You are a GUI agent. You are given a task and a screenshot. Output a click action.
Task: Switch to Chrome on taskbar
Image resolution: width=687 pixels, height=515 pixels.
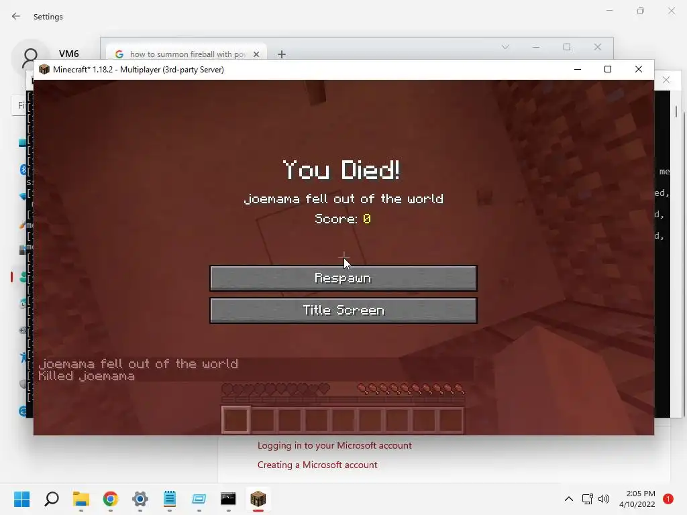click(111, 499)
